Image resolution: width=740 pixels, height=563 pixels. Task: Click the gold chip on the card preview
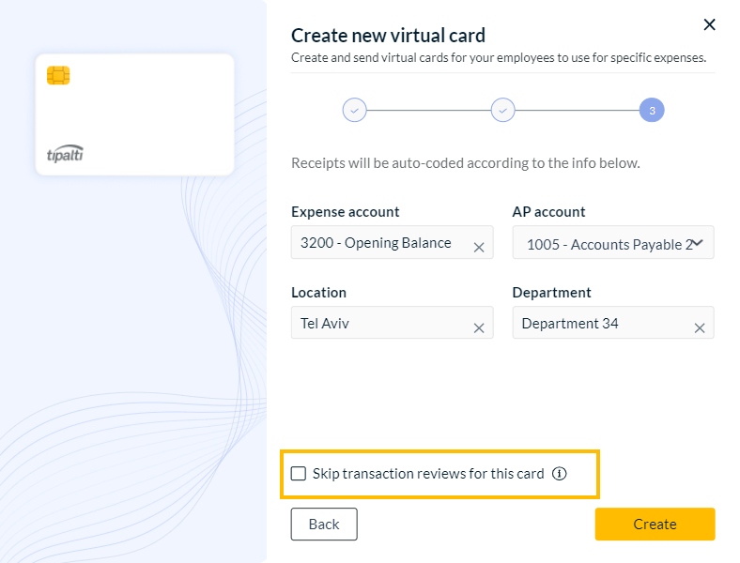(x=58, y=75)
